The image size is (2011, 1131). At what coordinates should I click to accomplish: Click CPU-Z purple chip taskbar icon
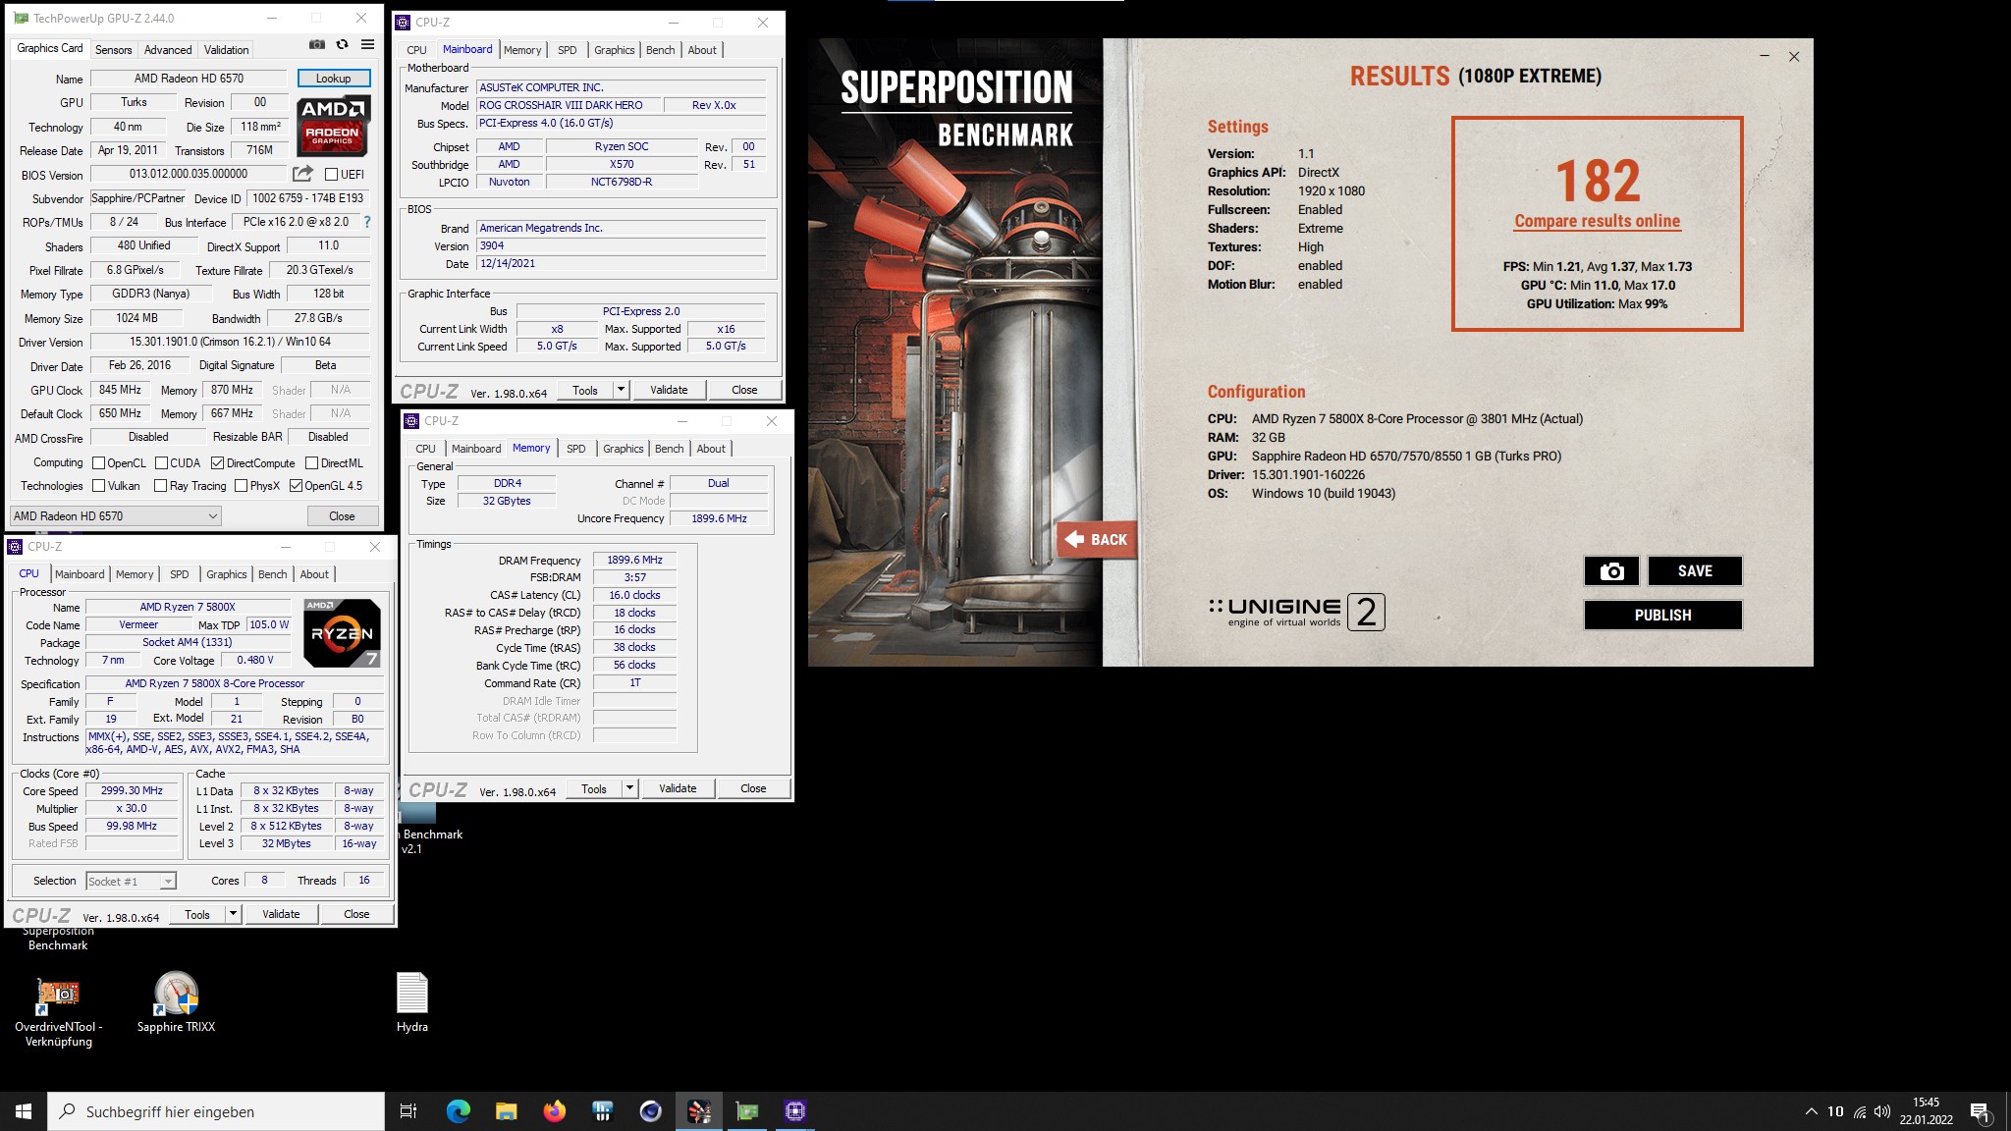pos(795,1111)
